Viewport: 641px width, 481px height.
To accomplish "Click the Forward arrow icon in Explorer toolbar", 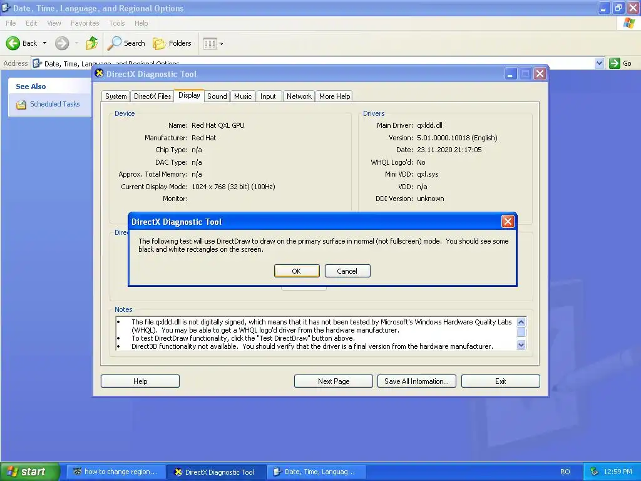I will [x=62, y=43].
